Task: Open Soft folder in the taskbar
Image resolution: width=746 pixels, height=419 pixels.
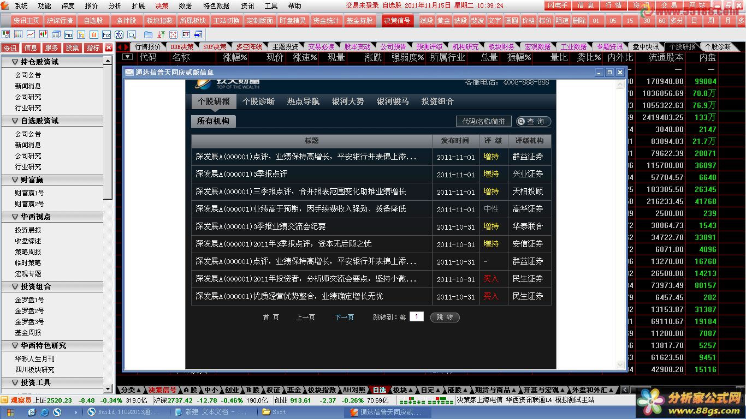Action: tap(275, 412)
